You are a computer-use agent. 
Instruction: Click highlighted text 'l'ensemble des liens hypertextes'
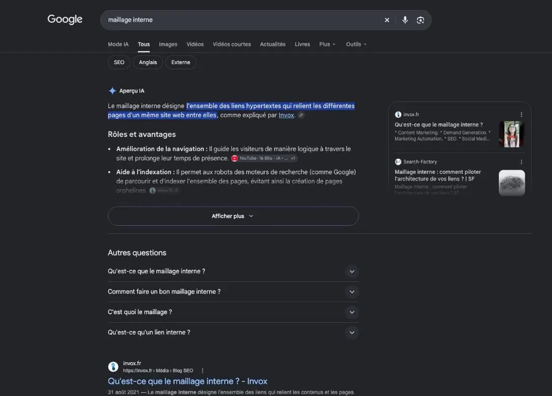(x=233, y=106)
